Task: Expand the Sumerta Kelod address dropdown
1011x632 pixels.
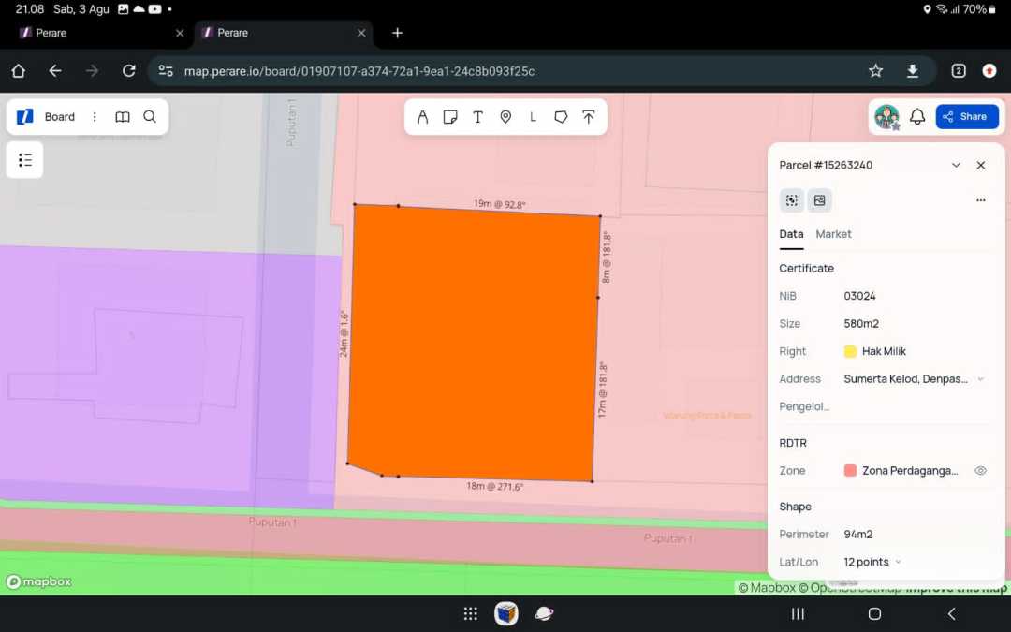Action: [x=980, y=379]
